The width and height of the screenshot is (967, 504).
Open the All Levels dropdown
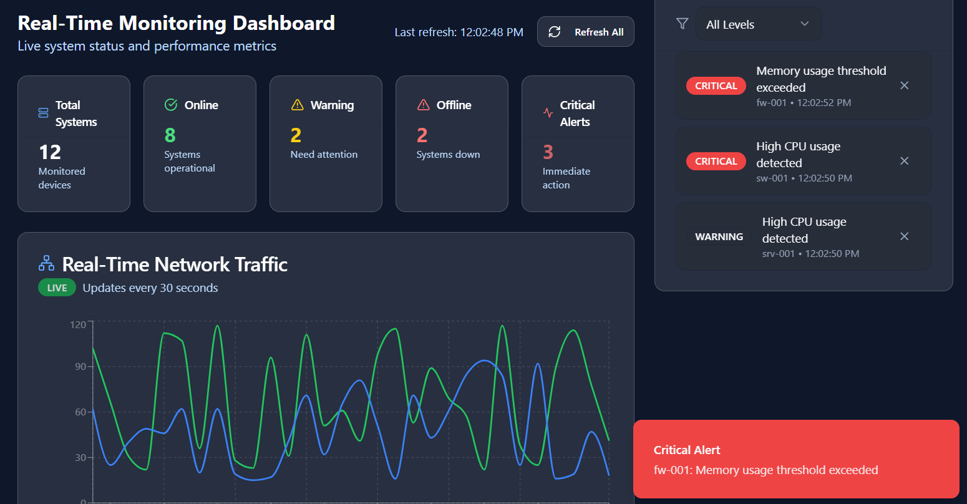pos(758,24)
